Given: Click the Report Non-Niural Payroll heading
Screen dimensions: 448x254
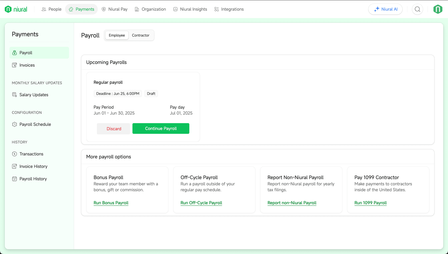Looking at the screenshot, I should tap(295, 177).
